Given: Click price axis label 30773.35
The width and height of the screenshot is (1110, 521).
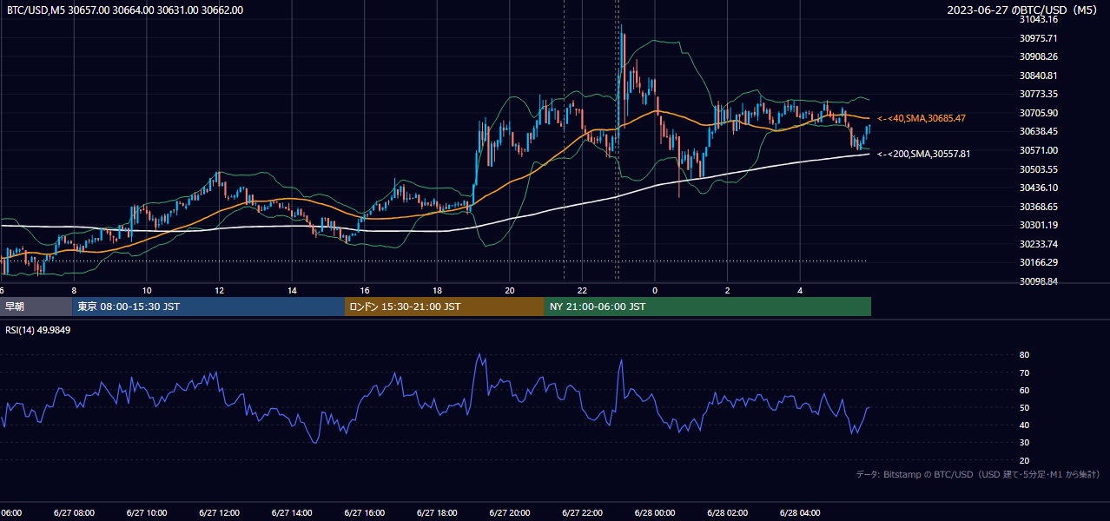Looking at the screenshot, I should coord(1039,94).
